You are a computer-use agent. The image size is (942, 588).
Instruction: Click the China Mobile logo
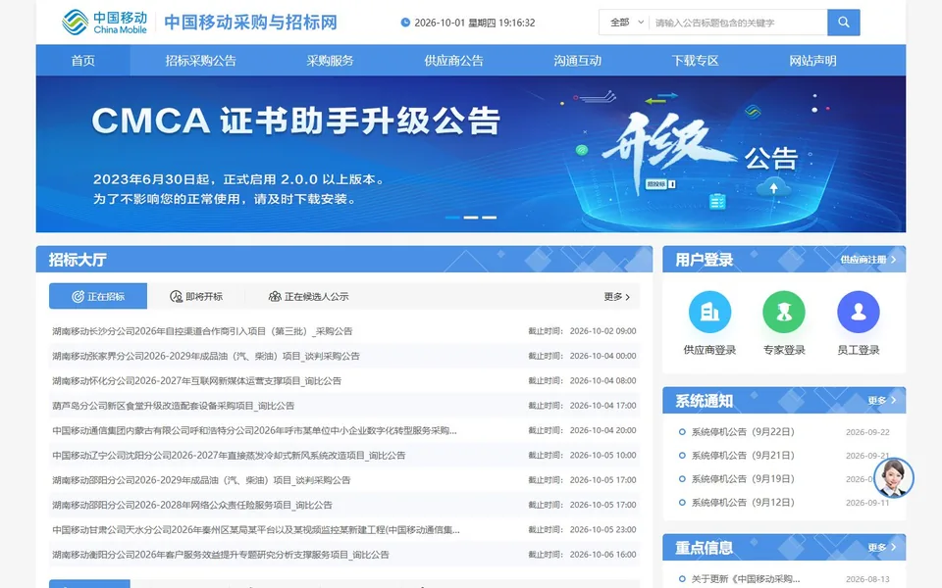coord(105,23)
